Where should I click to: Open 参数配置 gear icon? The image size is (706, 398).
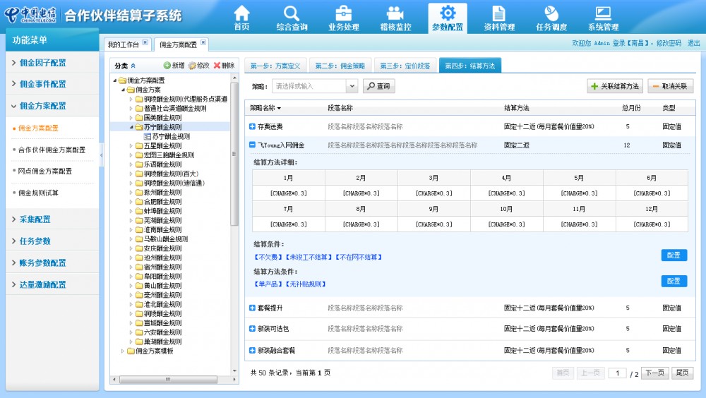(x=448, y=13)
